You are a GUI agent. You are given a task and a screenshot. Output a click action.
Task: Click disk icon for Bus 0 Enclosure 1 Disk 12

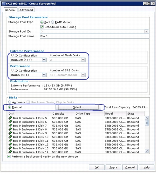(10, 144)
